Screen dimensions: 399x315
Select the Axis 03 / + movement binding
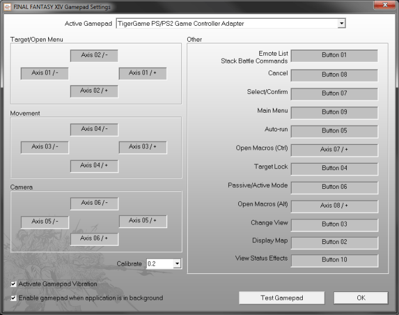[x=143, y=148]
